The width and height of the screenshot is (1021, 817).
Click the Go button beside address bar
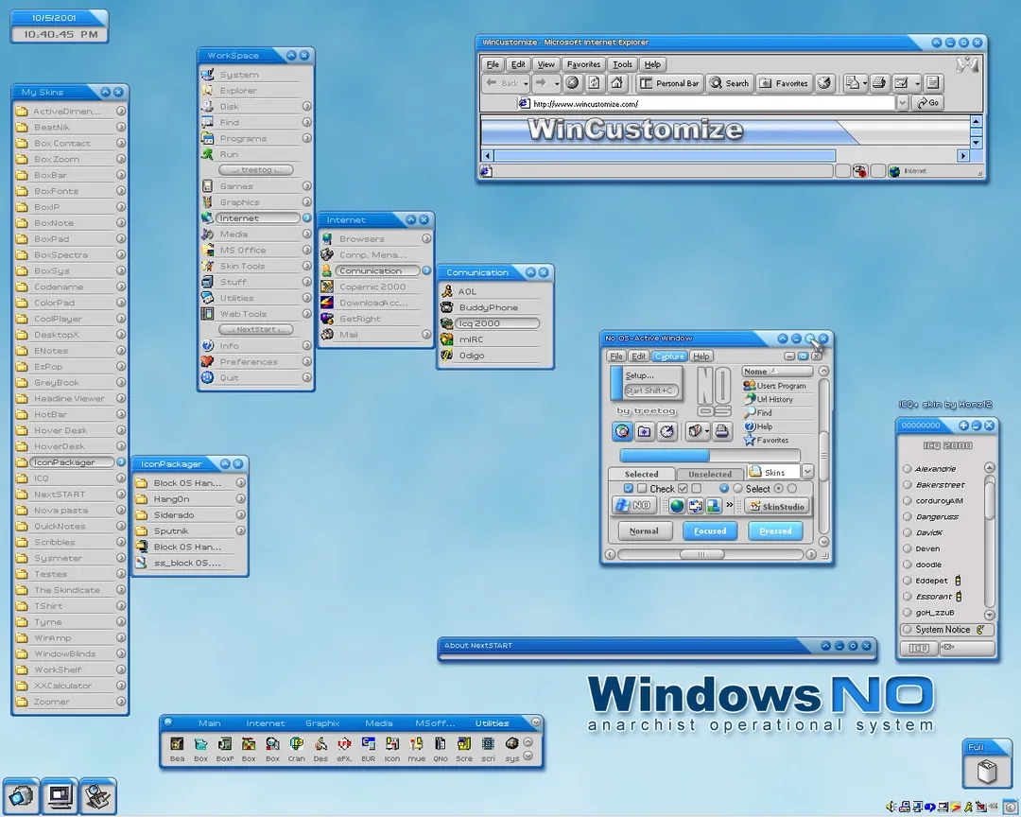click(928, 103)
